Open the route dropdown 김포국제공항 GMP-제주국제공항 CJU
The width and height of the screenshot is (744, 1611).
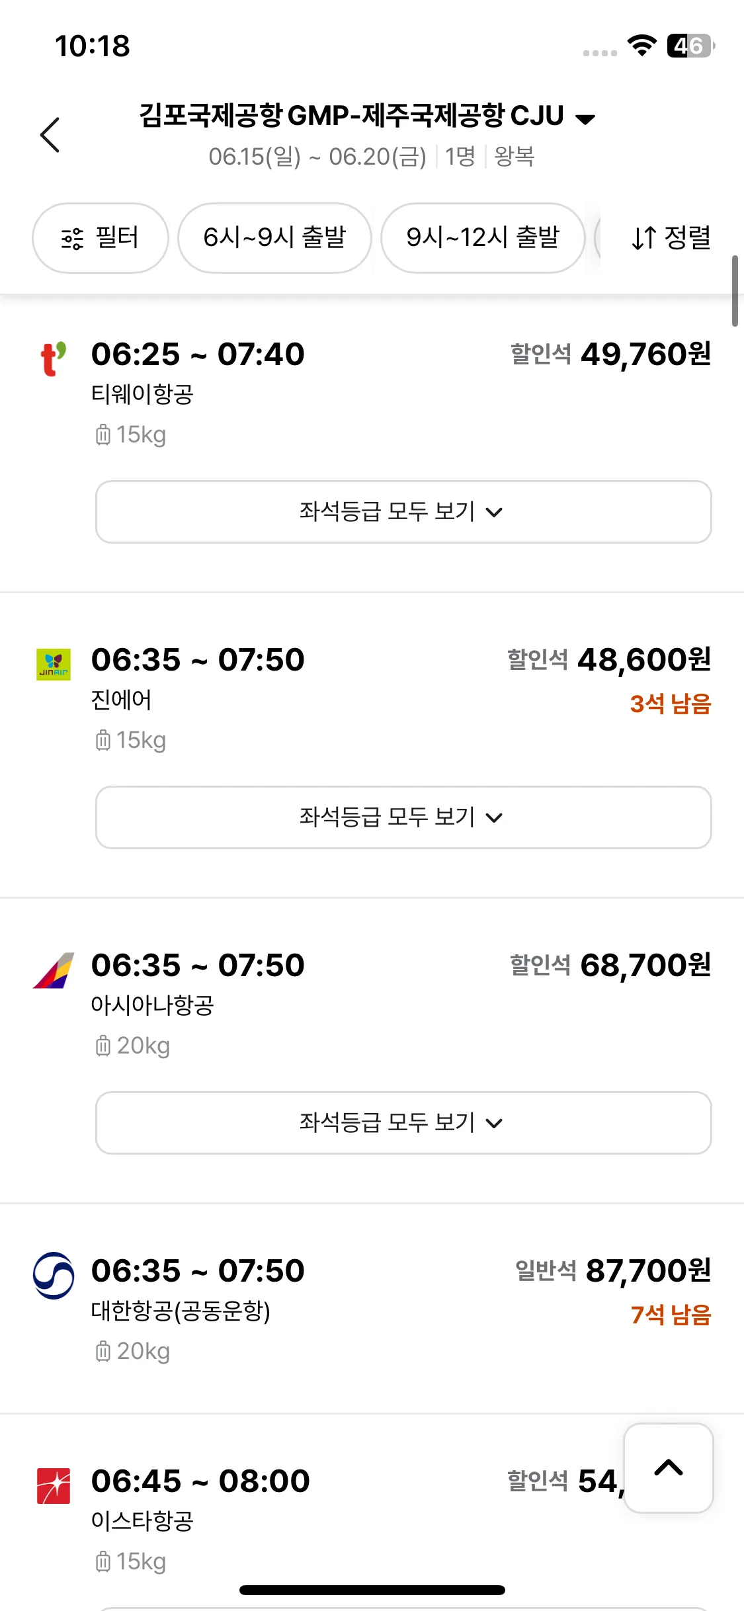click(x=367, y=116)
